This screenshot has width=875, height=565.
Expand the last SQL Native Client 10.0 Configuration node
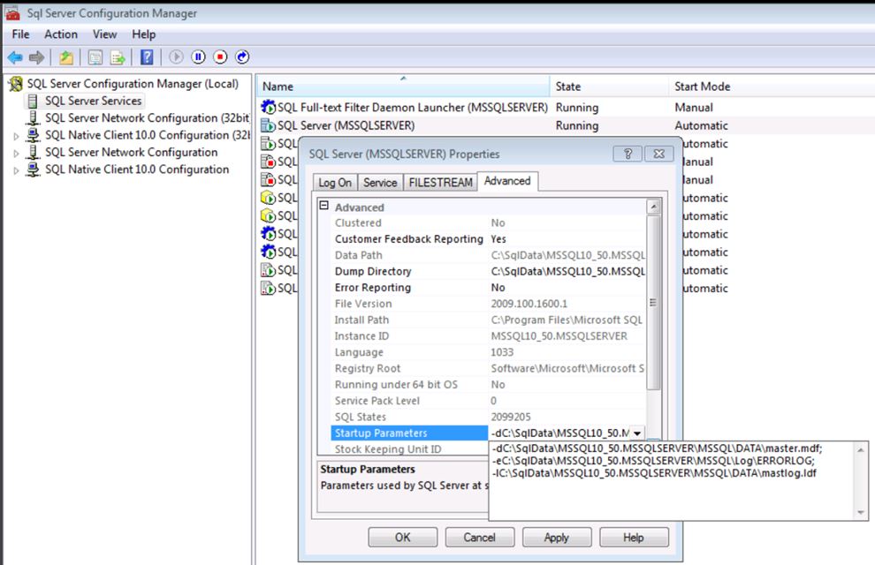click(16, 170)
